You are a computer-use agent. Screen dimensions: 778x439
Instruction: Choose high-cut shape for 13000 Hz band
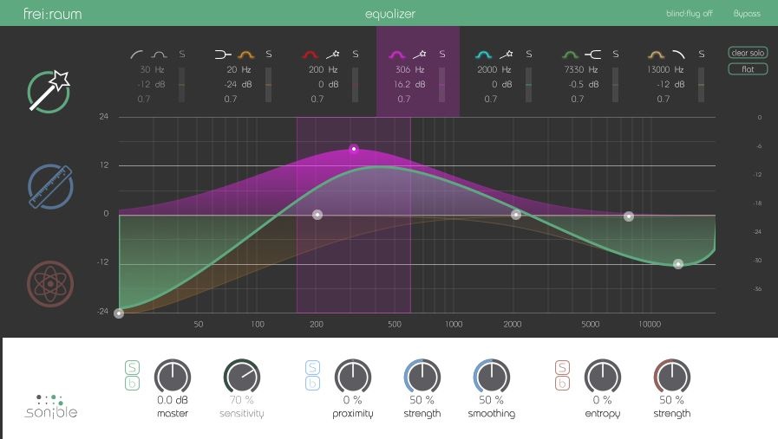coord(678,54)
